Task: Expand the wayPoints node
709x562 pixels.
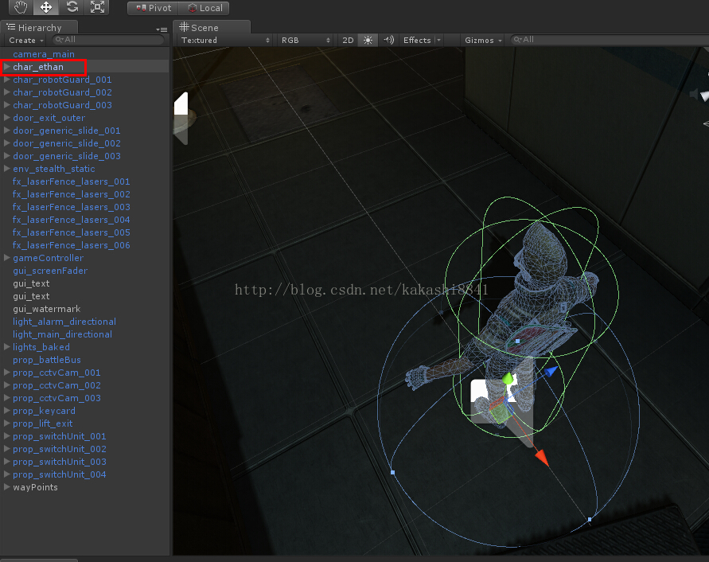Action: coord(7,487)
